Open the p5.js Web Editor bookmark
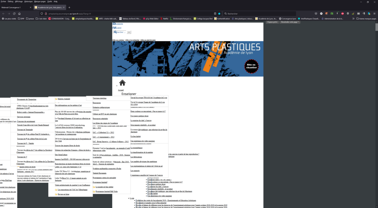This screenshot has height=208, width=378. (151, 18)
